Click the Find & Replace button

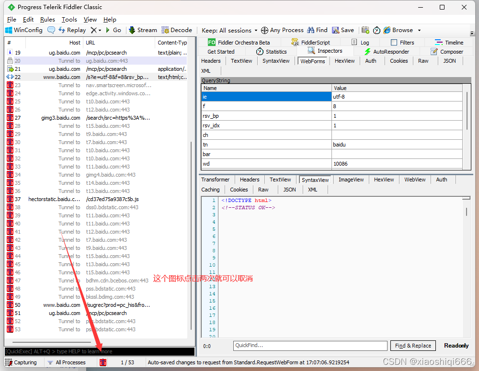[413, 346]
